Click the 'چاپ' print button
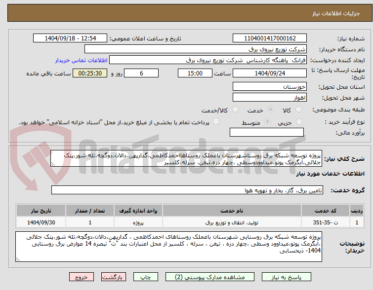Viewport: 373px width, 290px height. (x=146, y=277)
